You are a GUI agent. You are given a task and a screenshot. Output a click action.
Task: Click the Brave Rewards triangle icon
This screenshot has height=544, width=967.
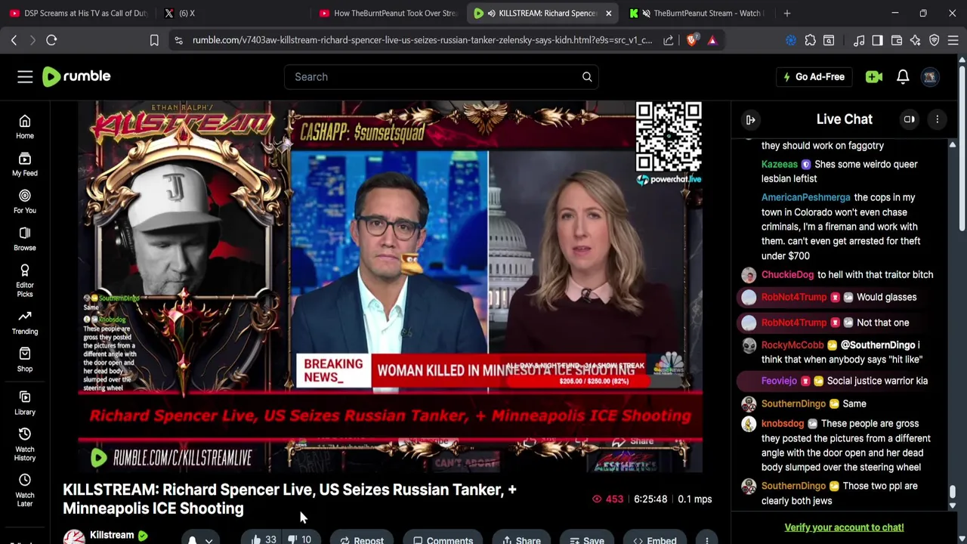(712, 40)
